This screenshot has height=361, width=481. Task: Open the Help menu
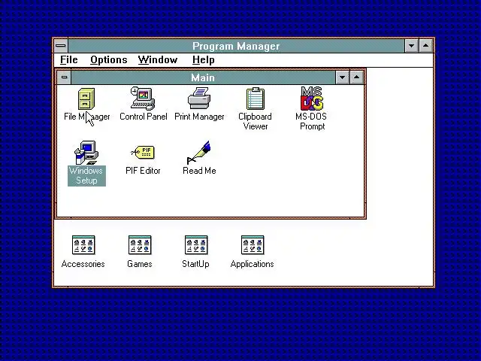[204, 60]
